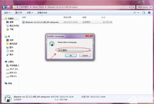Click the folder icon in address bar
Image resolution: width=154 pixels, height=104 pixels.
point(15,7)
